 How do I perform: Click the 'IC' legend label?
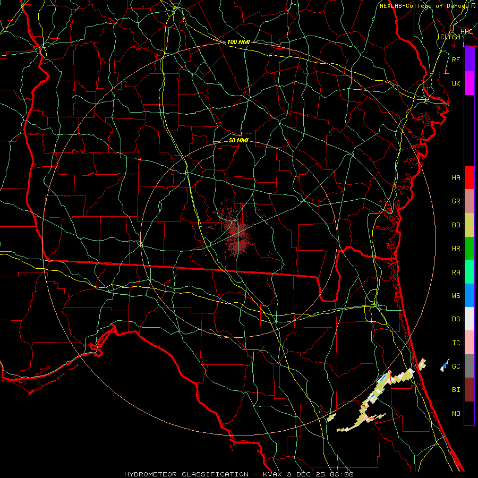[456, 343]
